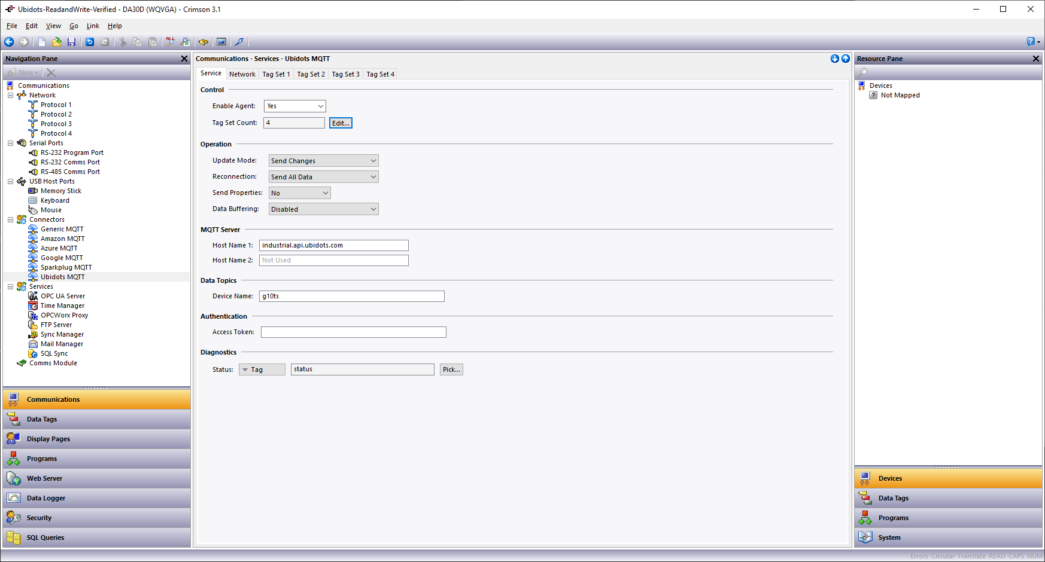1045x562 pixels.
Task: Open the File menu
Action: [12, 26]
